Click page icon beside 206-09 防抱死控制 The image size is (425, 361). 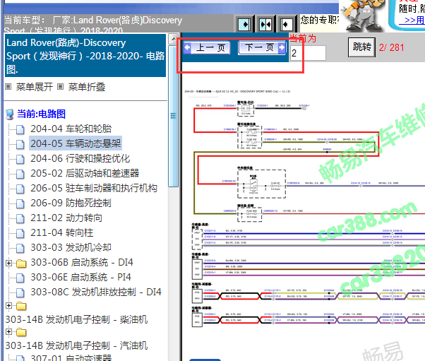(x=20, y=203)
